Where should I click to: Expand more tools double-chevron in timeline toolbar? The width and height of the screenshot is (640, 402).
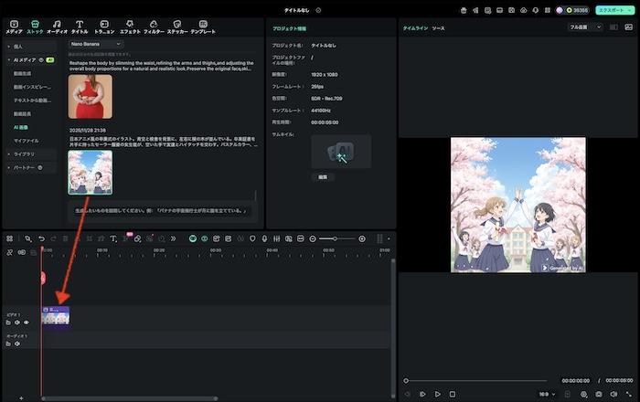[173, 239]
